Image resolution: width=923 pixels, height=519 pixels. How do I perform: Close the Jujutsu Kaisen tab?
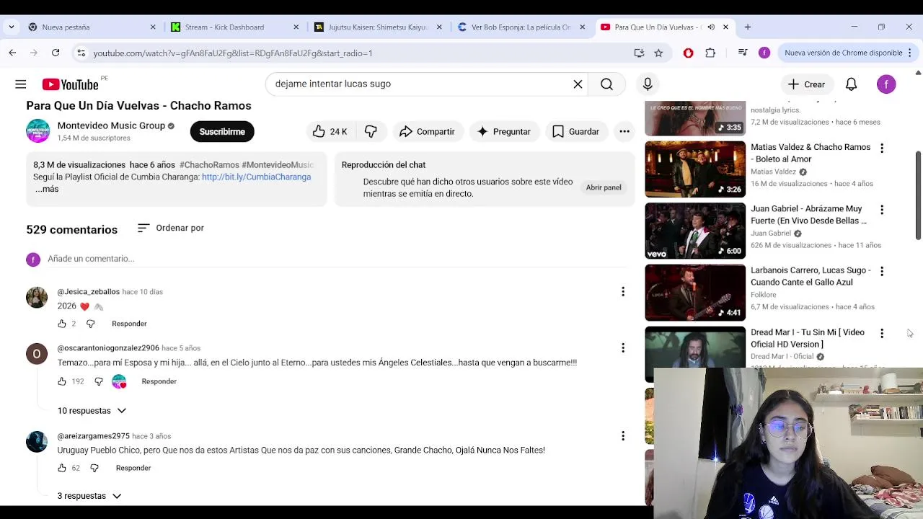click(x=439, y=27)
